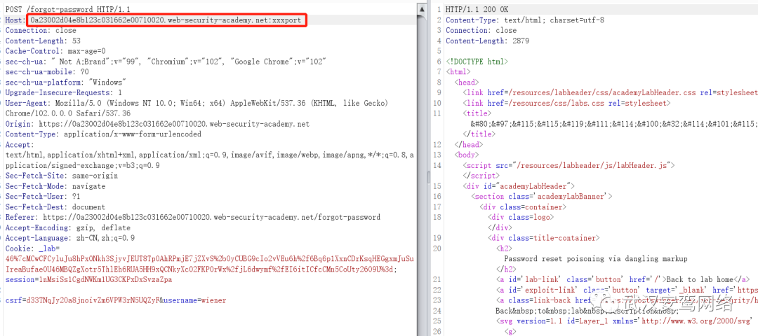Click the section class='academyLabBanner' line
The width and height of the screenshot is (758, 336).
coord(543,196)
